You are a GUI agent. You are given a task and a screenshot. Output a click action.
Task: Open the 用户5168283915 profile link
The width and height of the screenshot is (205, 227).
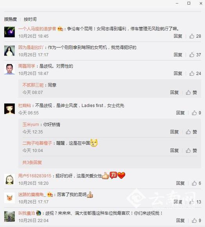[x=35, y=176]
